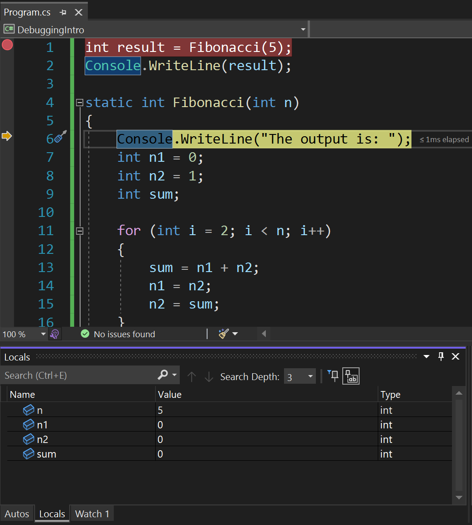This screenshot has height=525, width=472.
Task: Collapse the for loop block at line 11
Action: click(80, 231)
